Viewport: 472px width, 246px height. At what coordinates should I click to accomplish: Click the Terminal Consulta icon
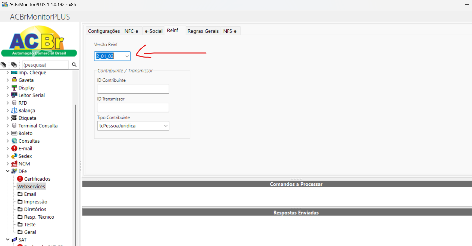[14, 126]
